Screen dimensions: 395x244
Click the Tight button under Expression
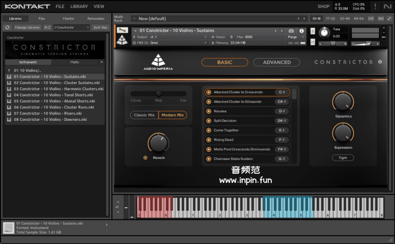point(343,158)
